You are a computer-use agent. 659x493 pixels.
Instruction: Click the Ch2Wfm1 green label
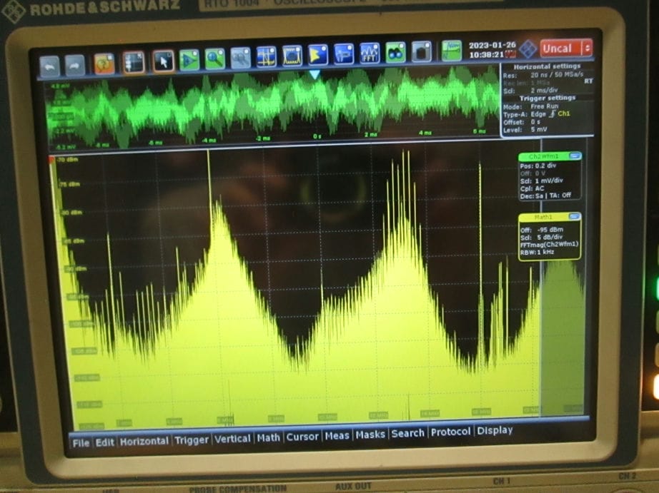tap(544, 156)
